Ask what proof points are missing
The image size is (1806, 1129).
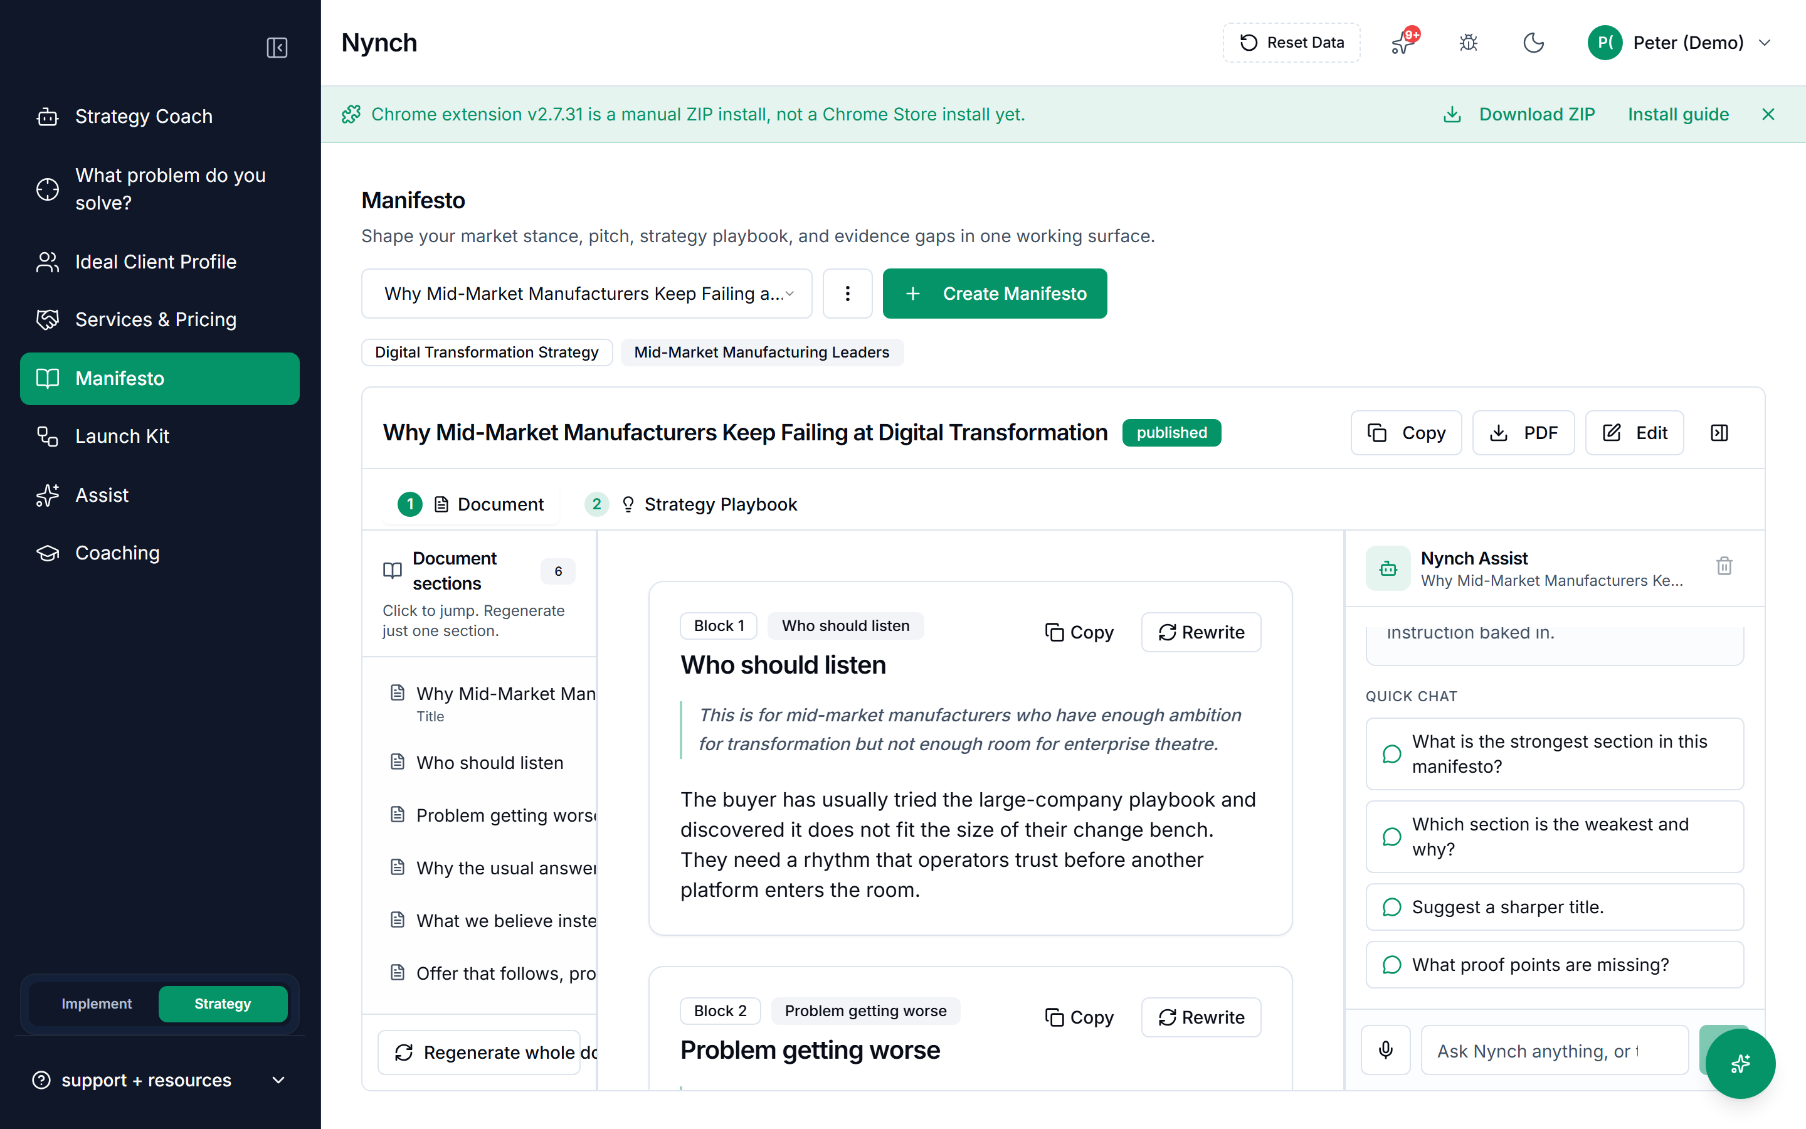click(1555, 965)
